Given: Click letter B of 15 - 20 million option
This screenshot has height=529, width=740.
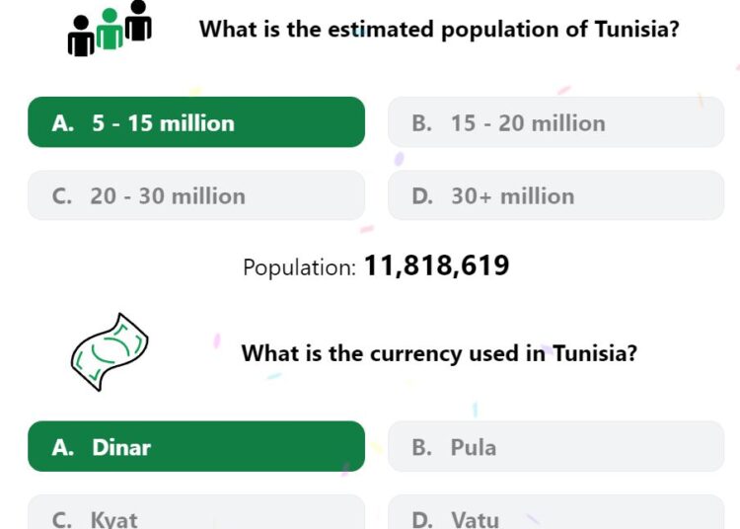Looking at the screenshot, I should pyautogui.click(x=421, y=123).
